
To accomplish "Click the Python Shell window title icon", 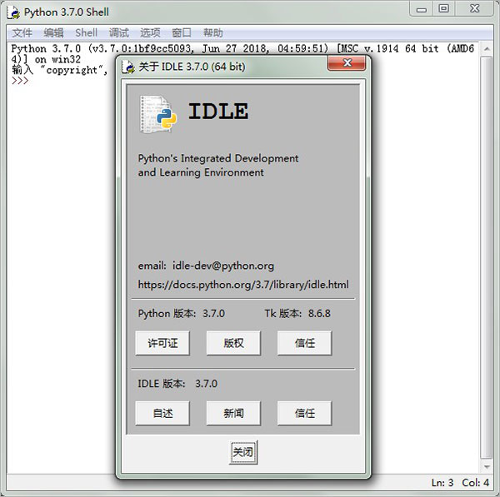I will coord(14,12).
